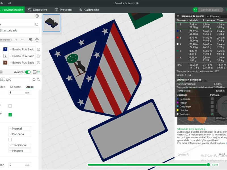
Task: Open the Ubicación de la costura Z tip
Action: (x=191, y=129)
